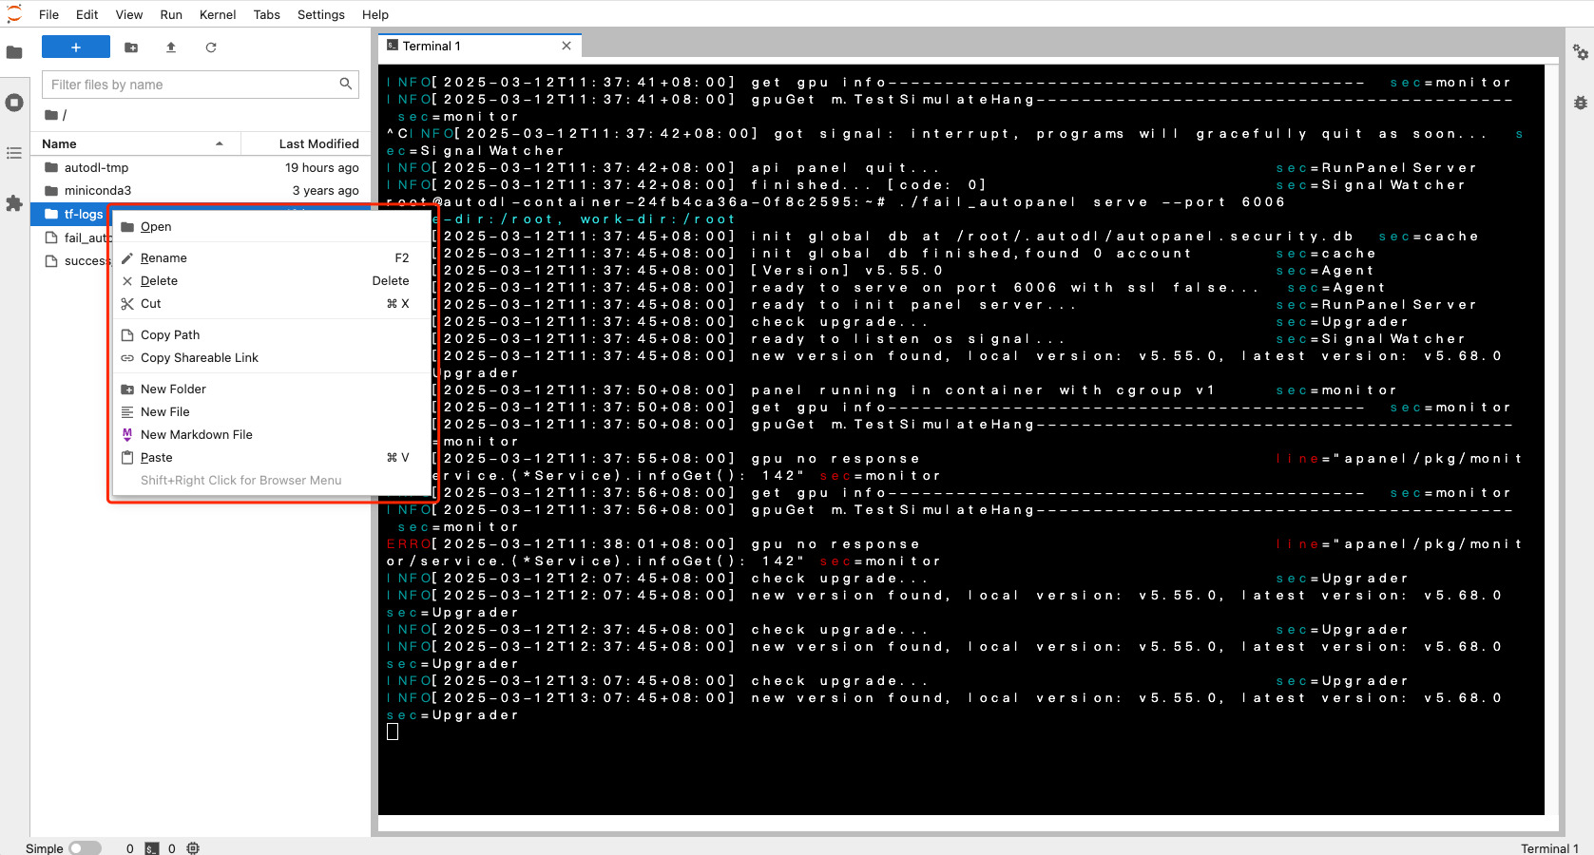This screenshot has width=1594, height=855.
Task: Open the Extension Manager sidebar
Action: [14, 203]
